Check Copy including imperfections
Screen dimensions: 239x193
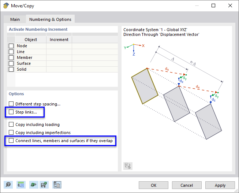coord(11,132)
